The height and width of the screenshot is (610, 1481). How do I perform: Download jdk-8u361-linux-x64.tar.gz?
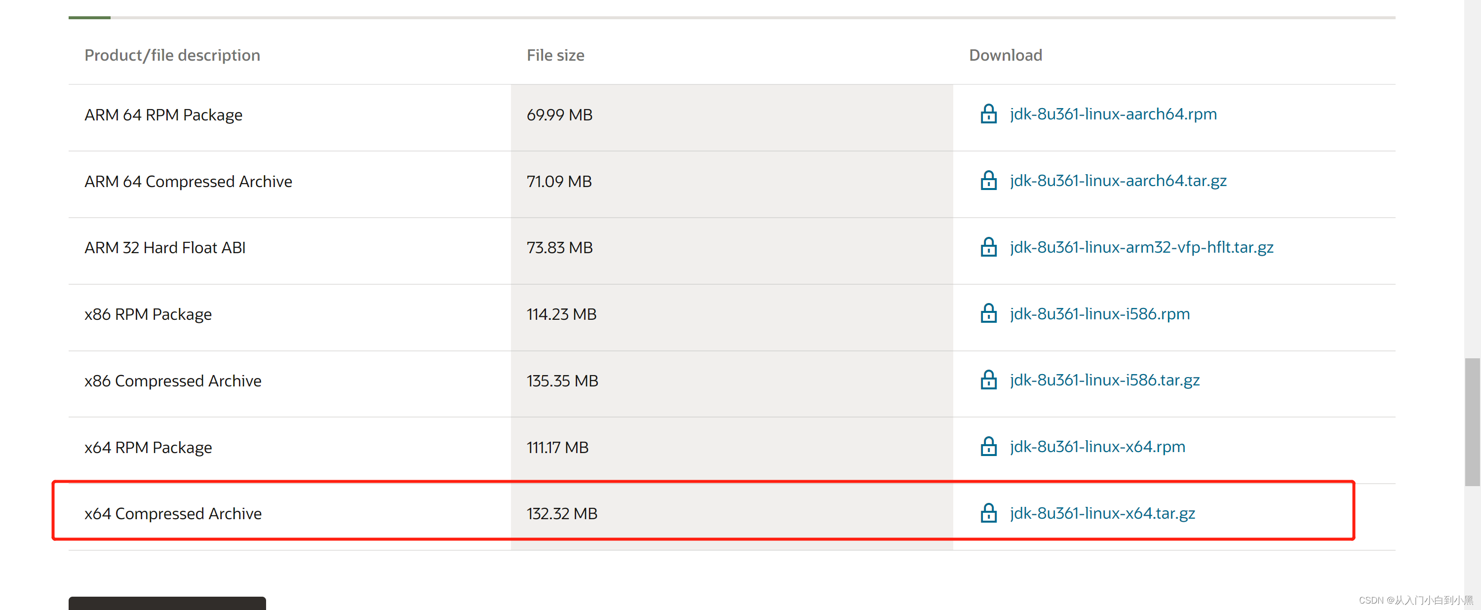(1102, 513)
